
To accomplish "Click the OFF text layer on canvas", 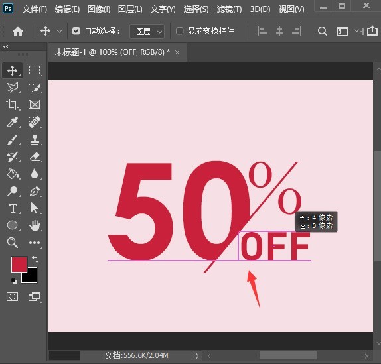I will click(275, 246).
